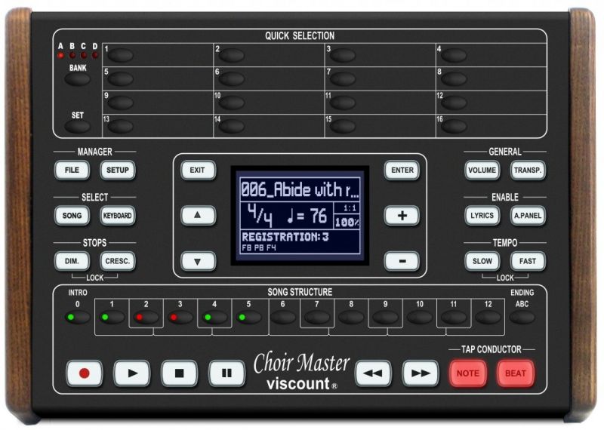Click the ENDING ABC button
Screen dimensions: 604x430
coord(522,318)
